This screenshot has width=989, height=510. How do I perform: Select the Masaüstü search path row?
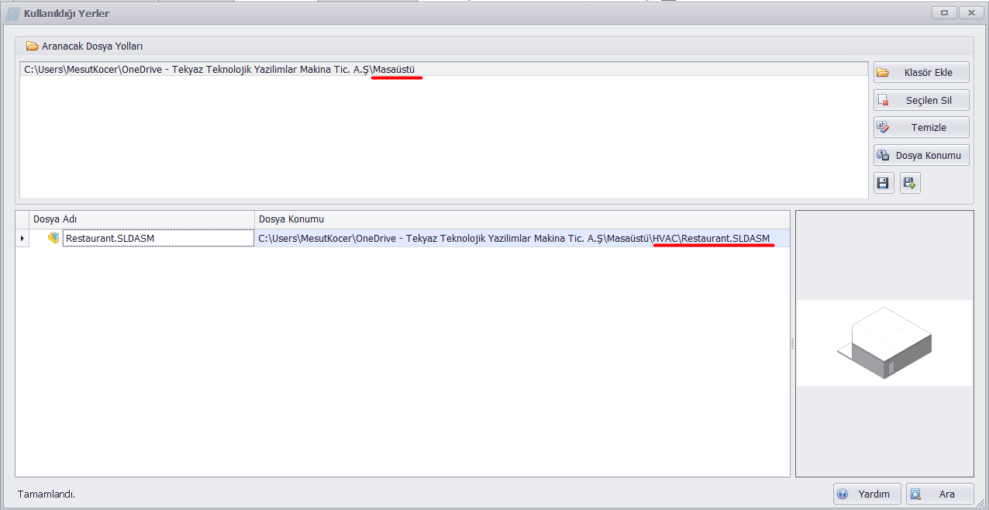click(x=444, y=69)
